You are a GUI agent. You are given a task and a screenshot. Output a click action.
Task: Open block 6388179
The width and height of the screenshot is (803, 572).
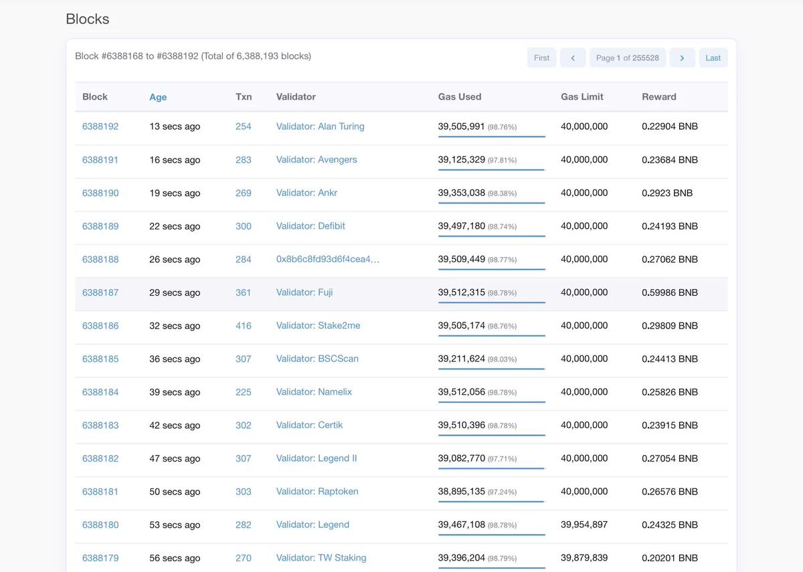(100, 558)
